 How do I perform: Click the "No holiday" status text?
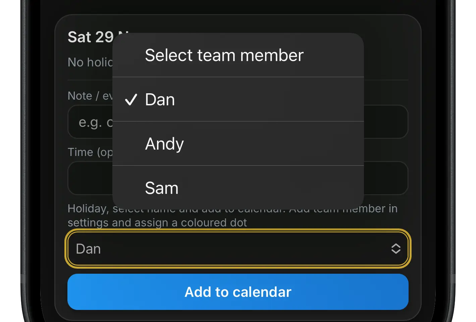click(90, 62)
